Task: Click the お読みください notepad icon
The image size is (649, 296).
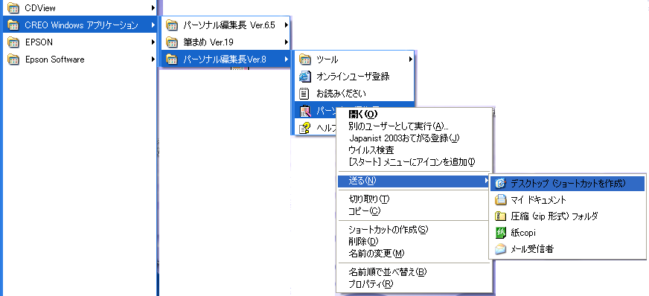Action: click(304, 94)
